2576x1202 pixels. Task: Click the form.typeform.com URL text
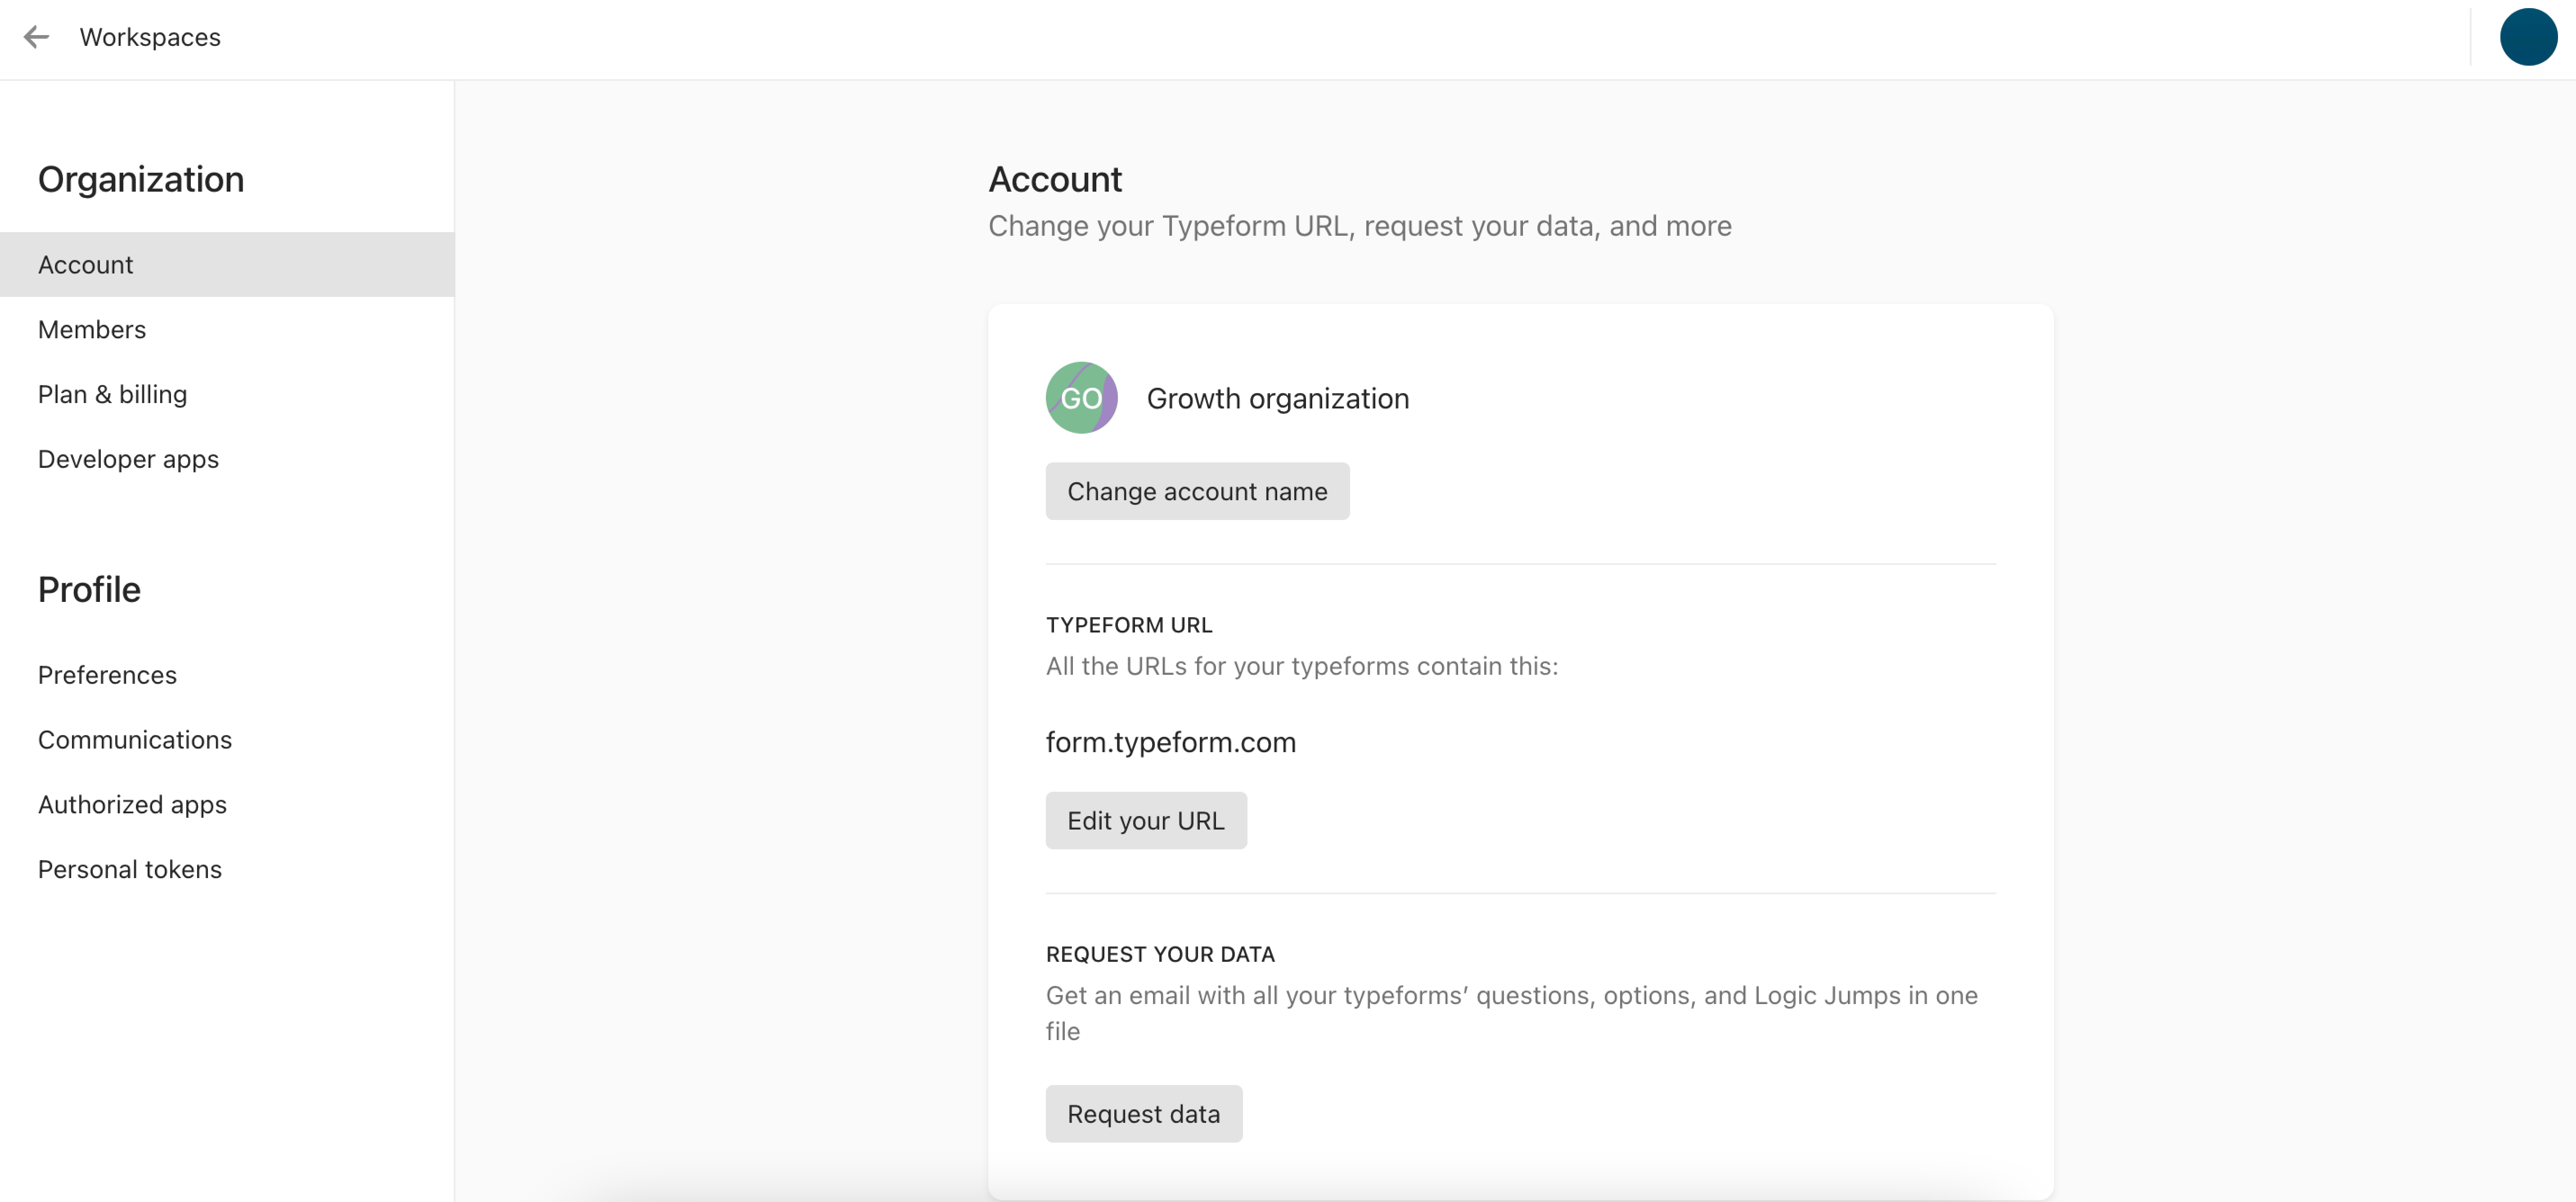(1171, 743)
